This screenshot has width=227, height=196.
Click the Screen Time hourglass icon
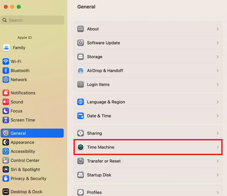coord(6,120)
